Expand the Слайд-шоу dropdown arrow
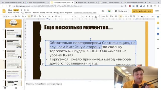 click(130, 11)
